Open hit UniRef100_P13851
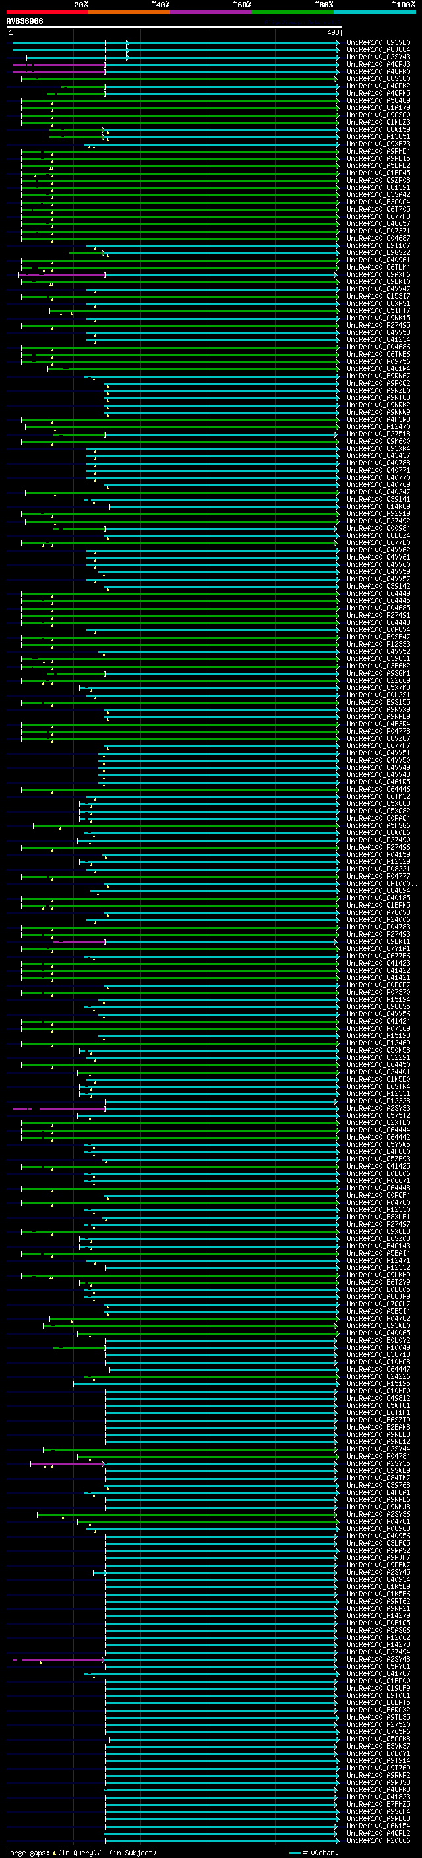Viewport: 422px width, 1858px height. pos(378,137)
